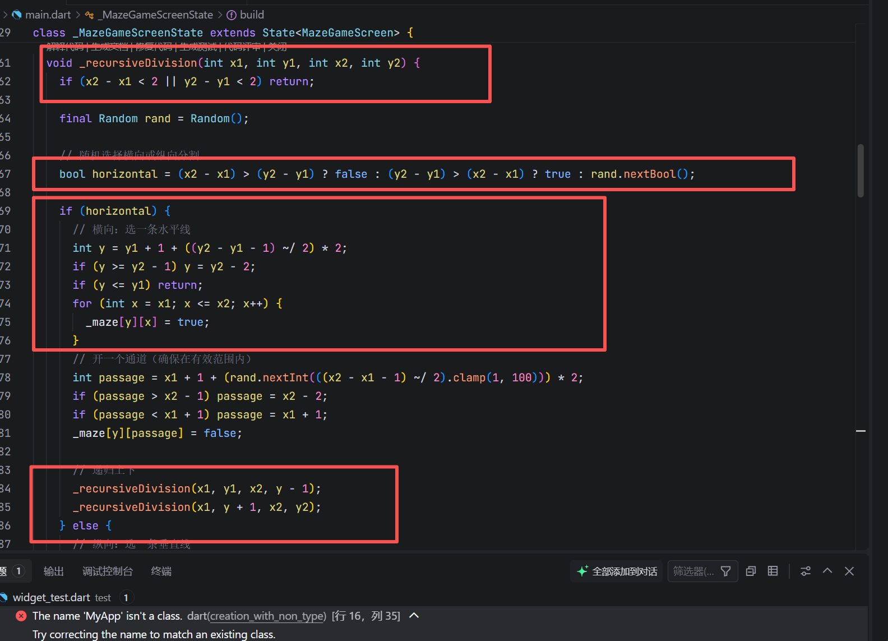Select _MazeGameScreenState in the breadcrumb
This screenshot has height=641, width=888.
156,15
